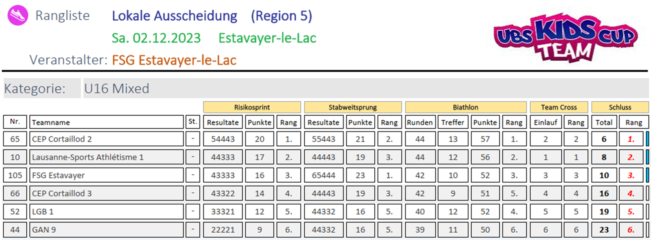Select the GAN 9 team cell

tap(106, 230)
